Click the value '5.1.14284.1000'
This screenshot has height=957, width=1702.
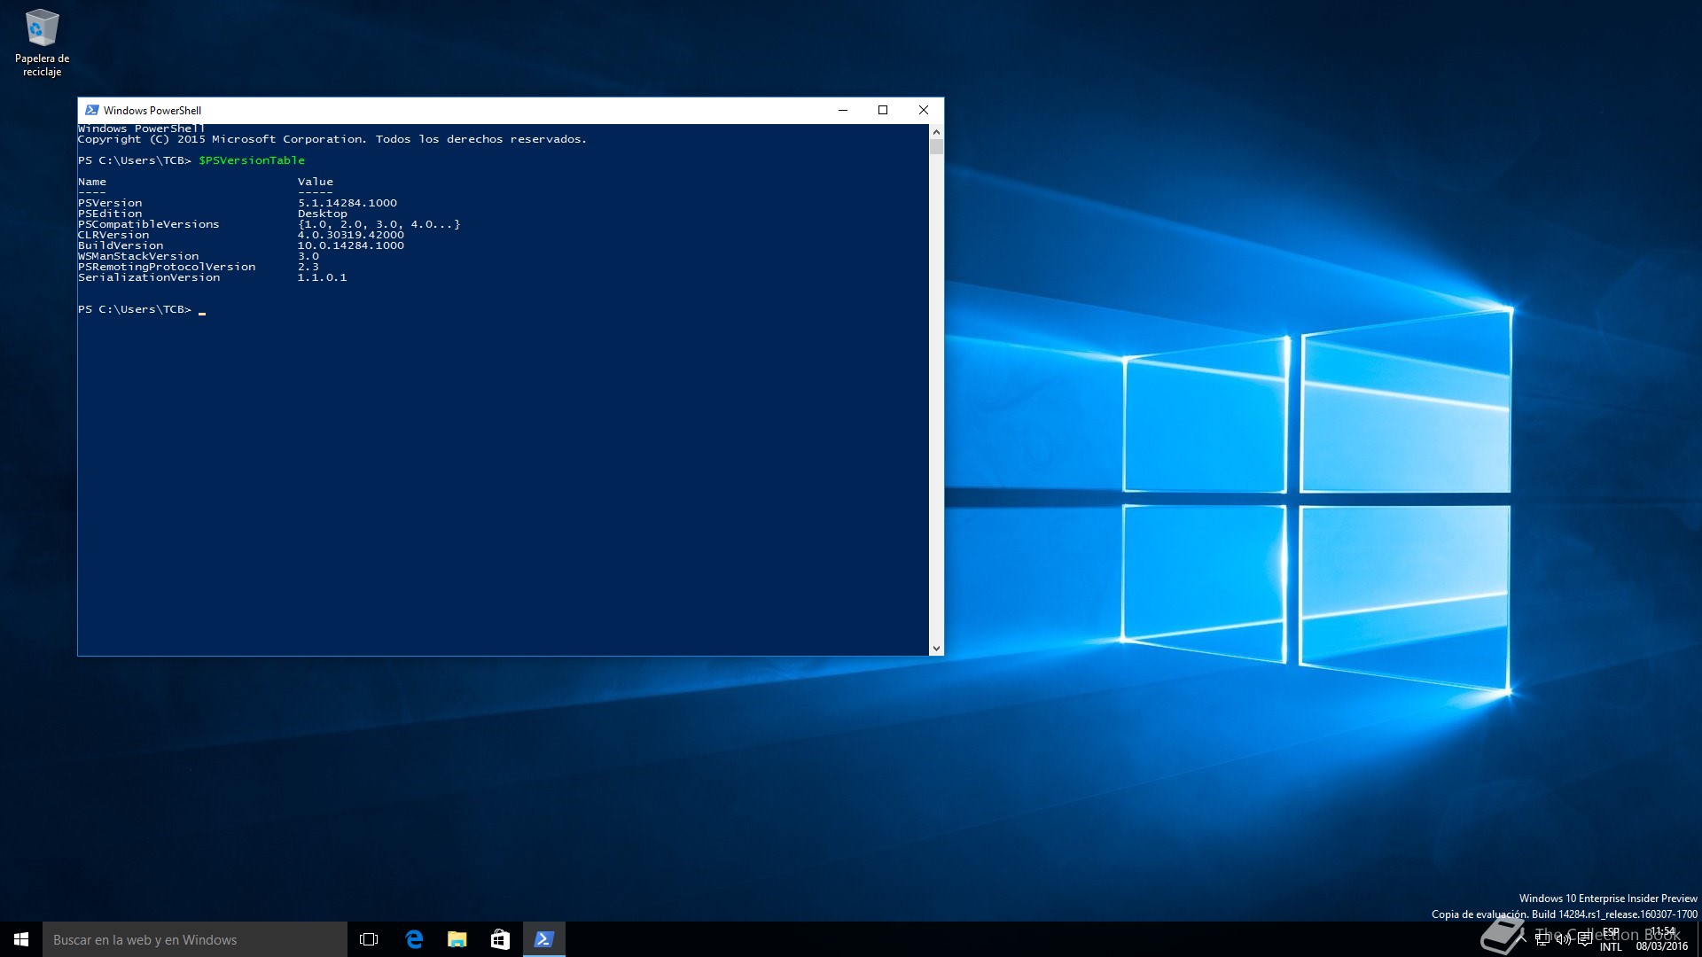click(x=347, y=203)
